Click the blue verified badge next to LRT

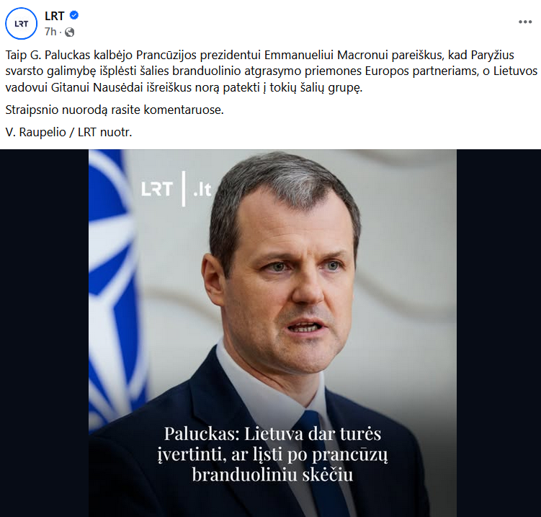point(74,15)
